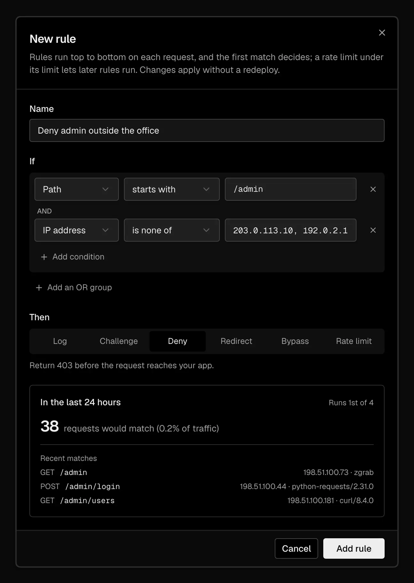The height and width of the screenshot is (583, 414).
Task: Select the Bypass action
Action: 295,341
